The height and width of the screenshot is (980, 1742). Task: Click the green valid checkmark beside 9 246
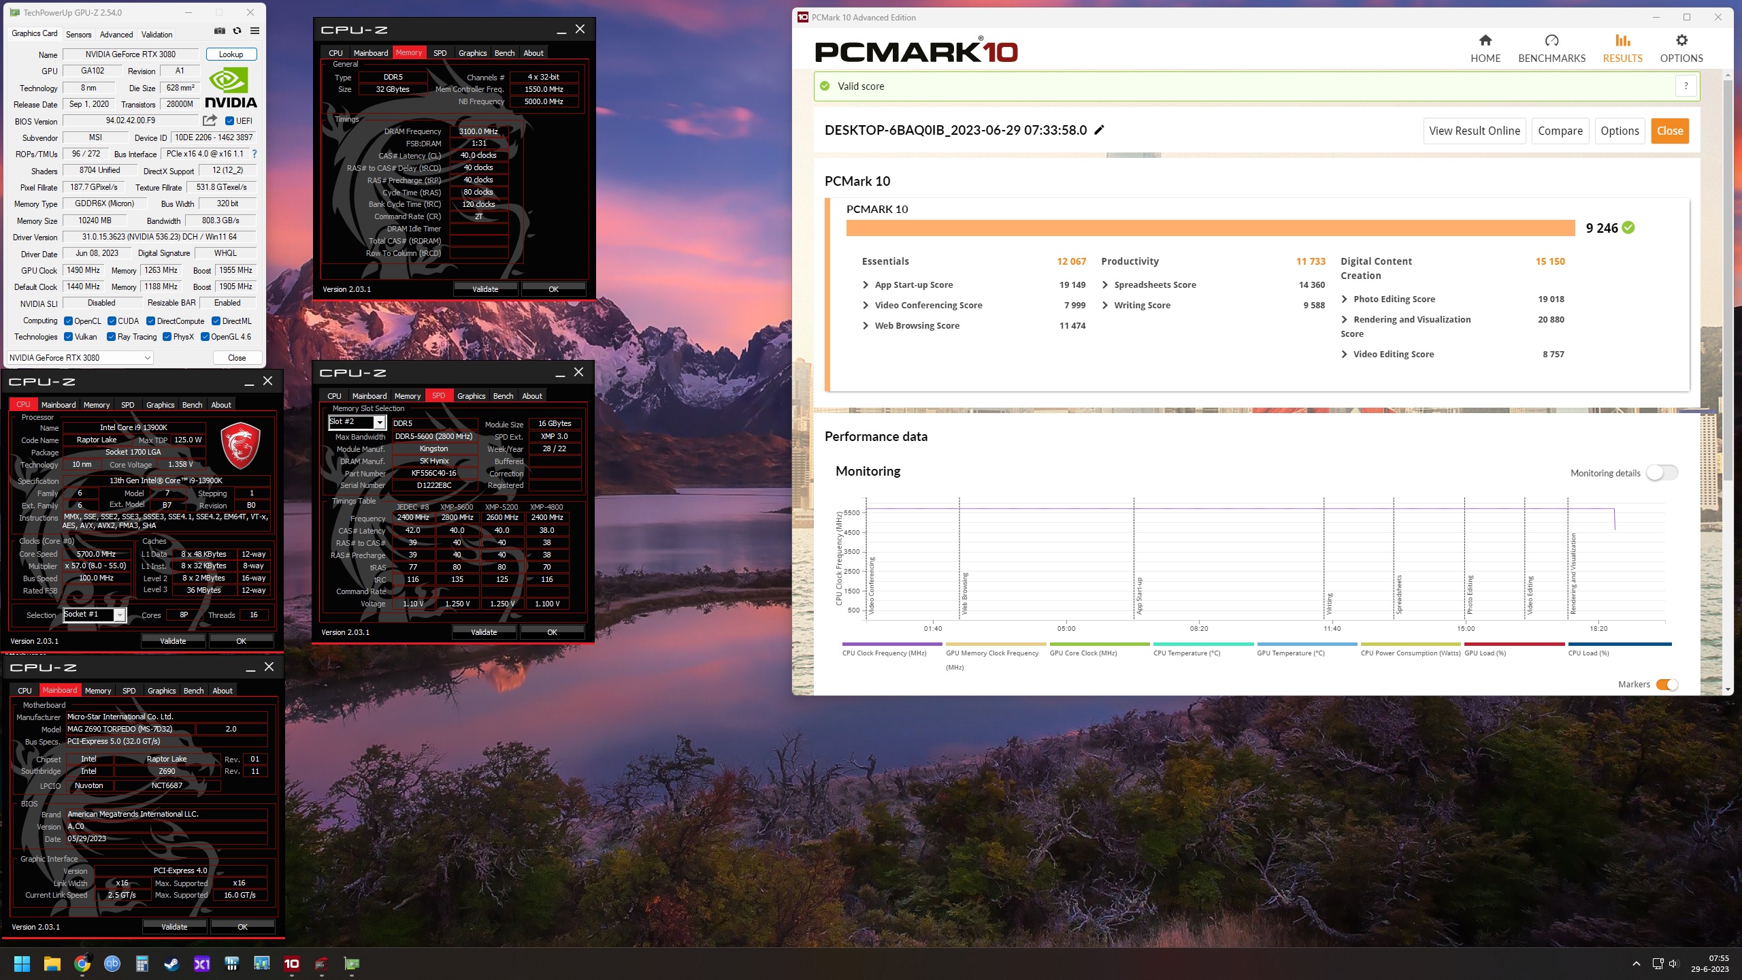coord(1628,227)
